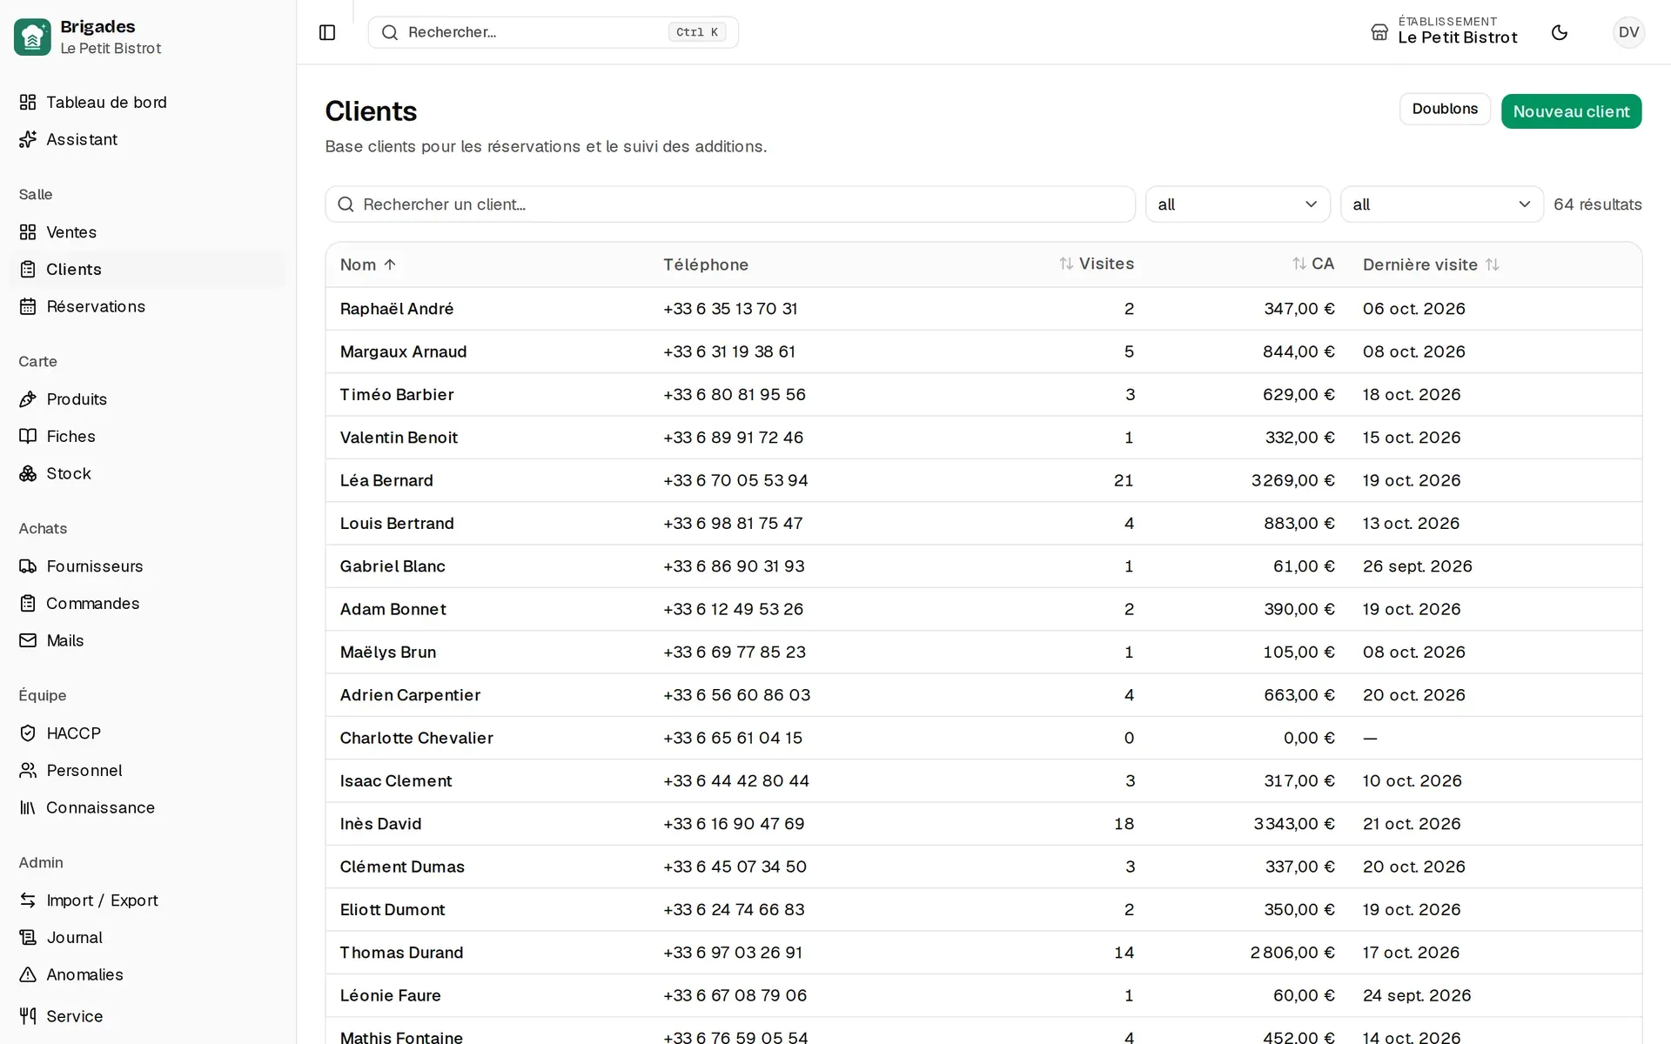The height and width of the screenshot is (1044, 1671).
Task: Open the global Rechercher Ctrl K box
Action: [x=554, y=32]
